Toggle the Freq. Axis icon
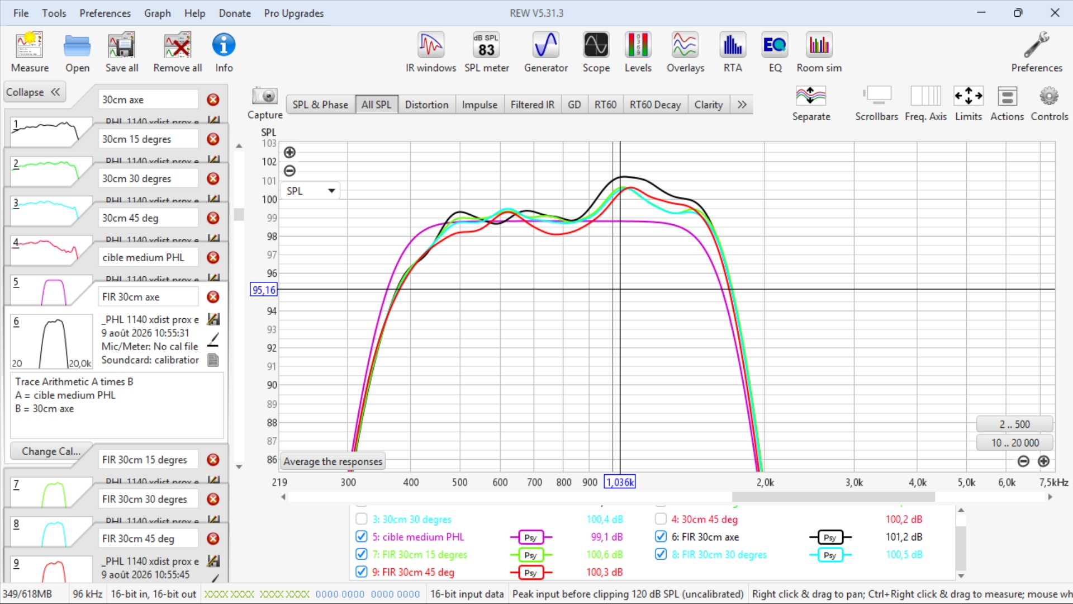 point(925,104)
